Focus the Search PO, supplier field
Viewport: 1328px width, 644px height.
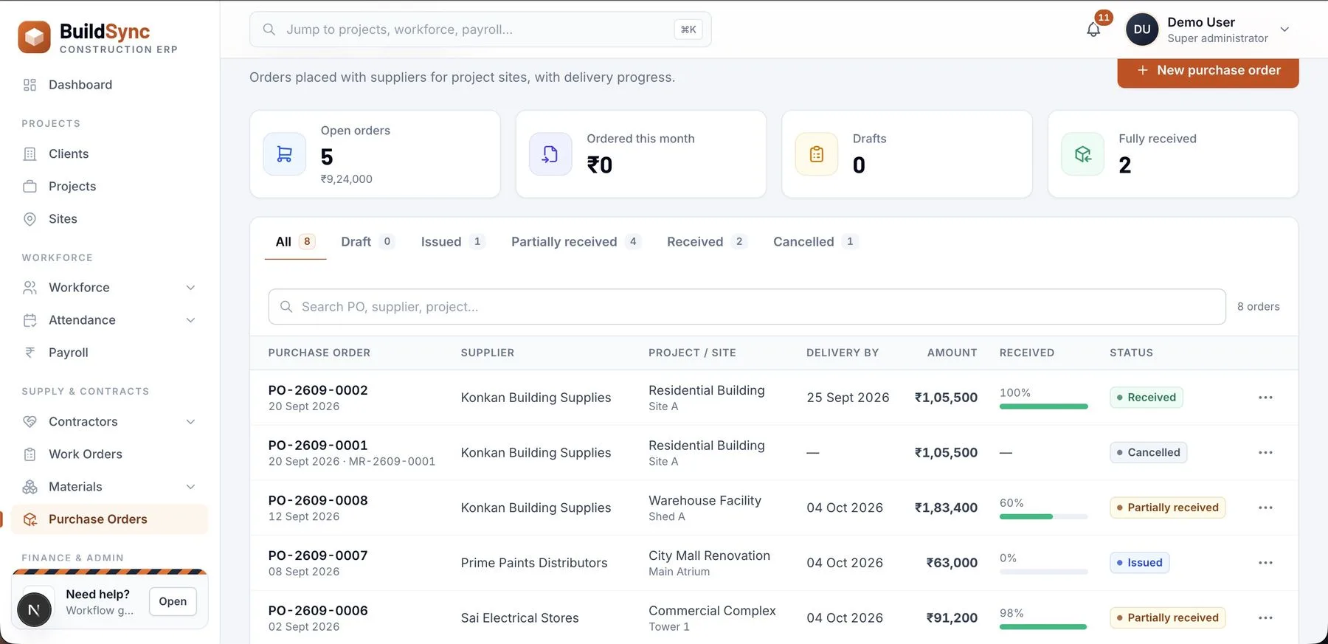tap(747, 307)
